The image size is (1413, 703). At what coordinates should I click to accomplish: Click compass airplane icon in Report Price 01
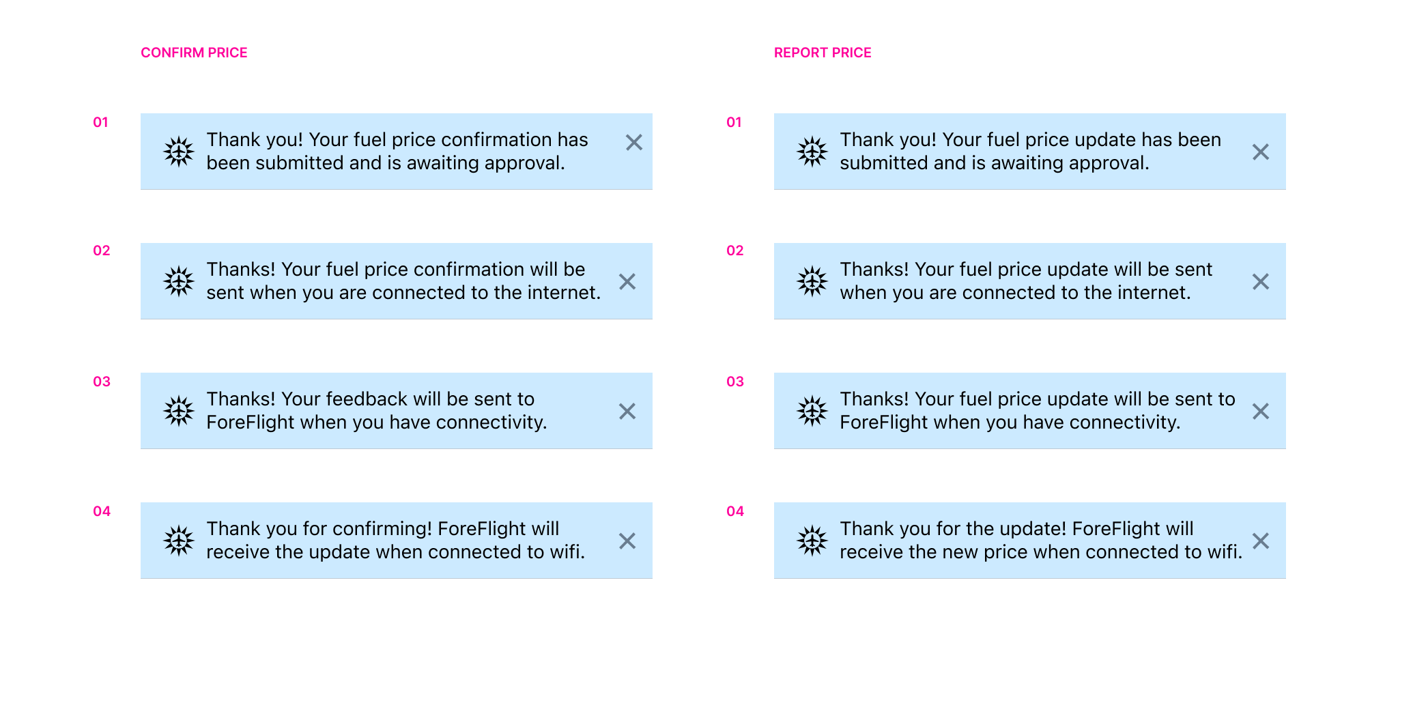pos(812,152)
